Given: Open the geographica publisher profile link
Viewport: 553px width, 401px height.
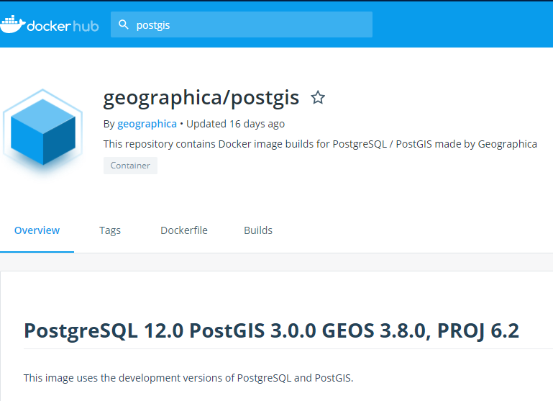Looking at the screenshot, I should [147, 124].
